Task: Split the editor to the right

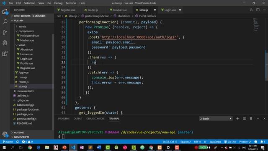Action: [258, 10]
